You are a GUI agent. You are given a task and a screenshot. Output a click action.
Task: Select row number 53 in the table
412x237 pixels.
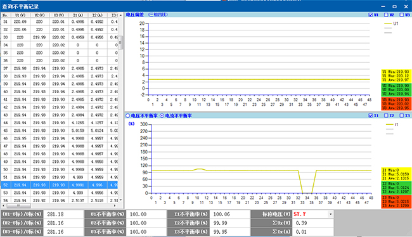5,193
